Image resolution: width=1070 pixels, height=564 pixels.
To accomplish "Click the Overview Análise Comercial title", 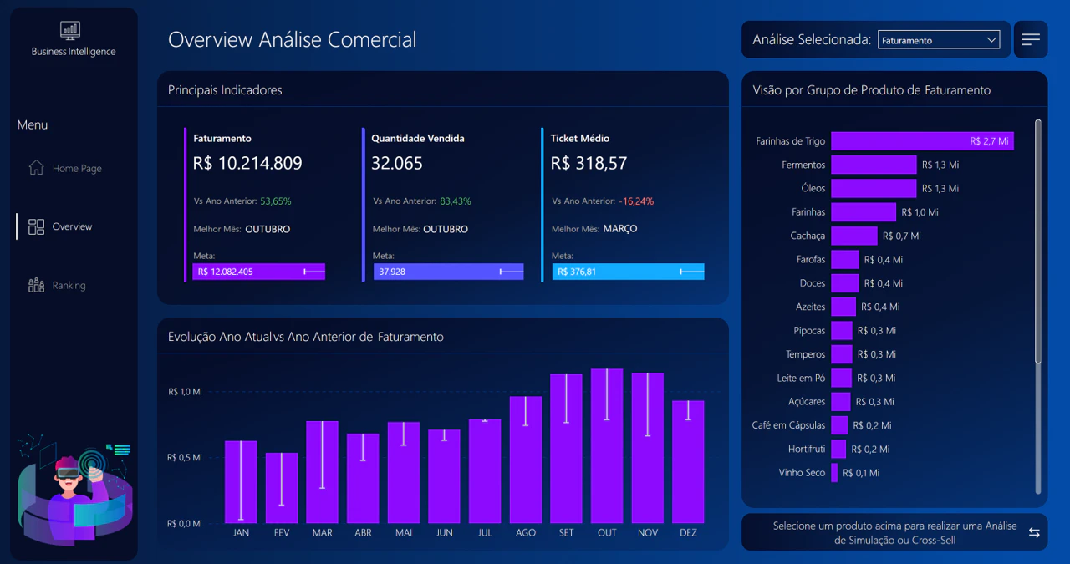I will point(293,39).
